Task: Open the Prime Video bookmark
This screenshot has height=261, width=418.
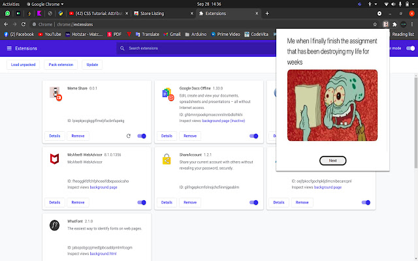Action: [225, 34]
